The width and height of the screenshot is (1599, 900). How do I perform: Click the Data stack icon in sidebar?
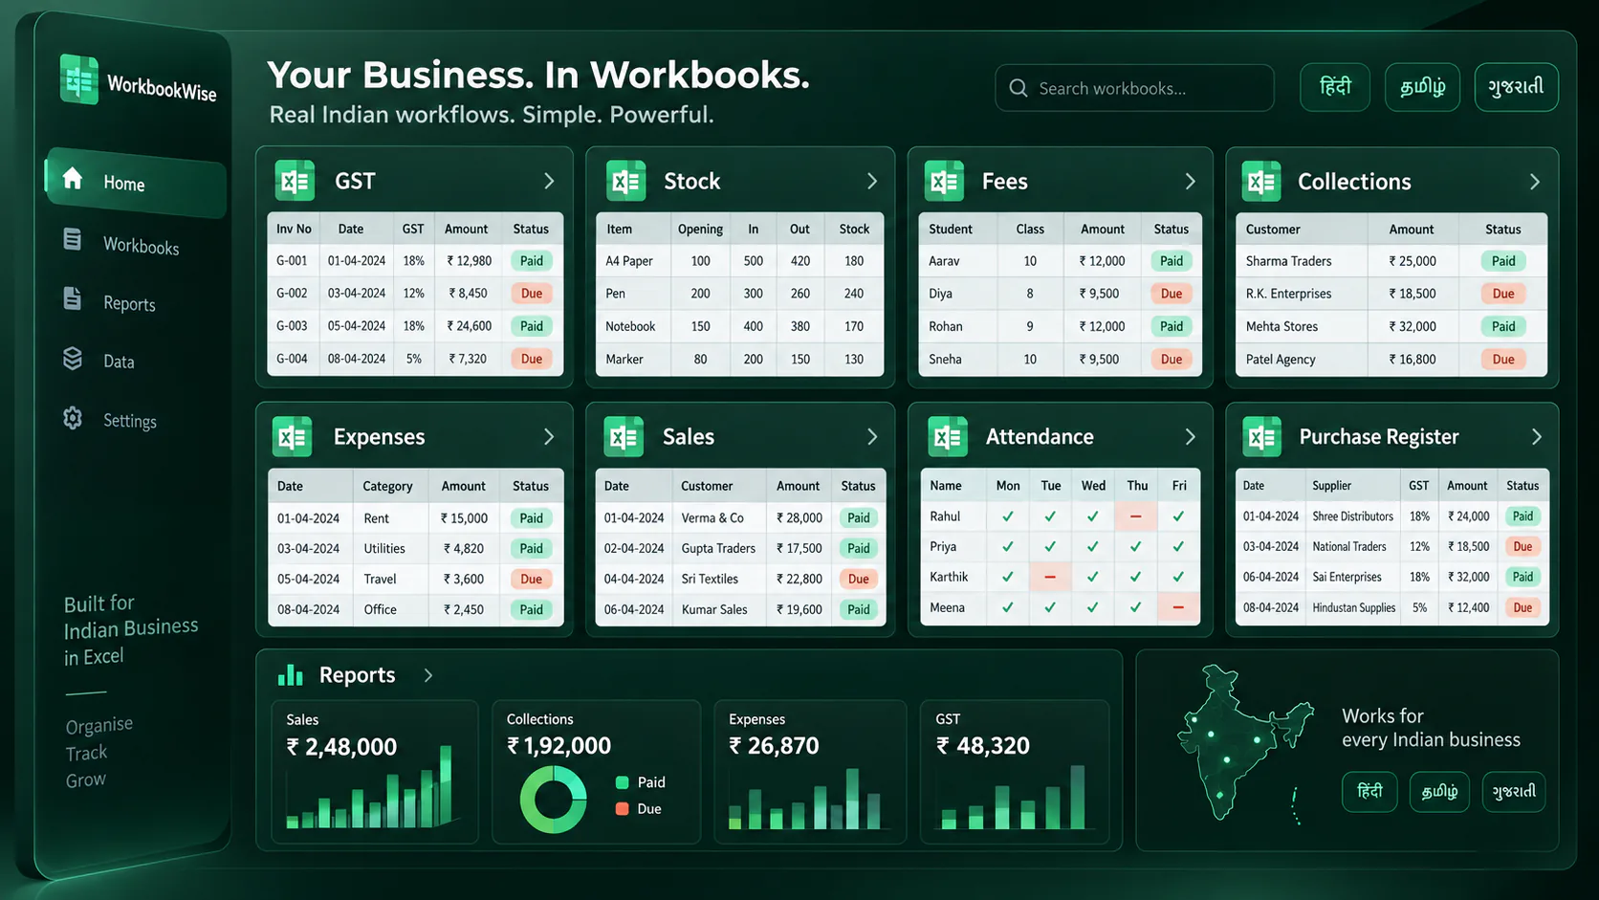pyautogui.click(x=73, y=358)
